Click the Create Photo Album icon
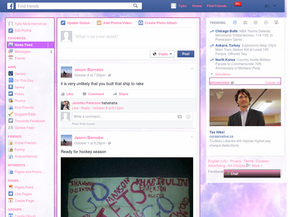Image resolution: width=290 pixels, height=217 pixels. pos(141,23)
